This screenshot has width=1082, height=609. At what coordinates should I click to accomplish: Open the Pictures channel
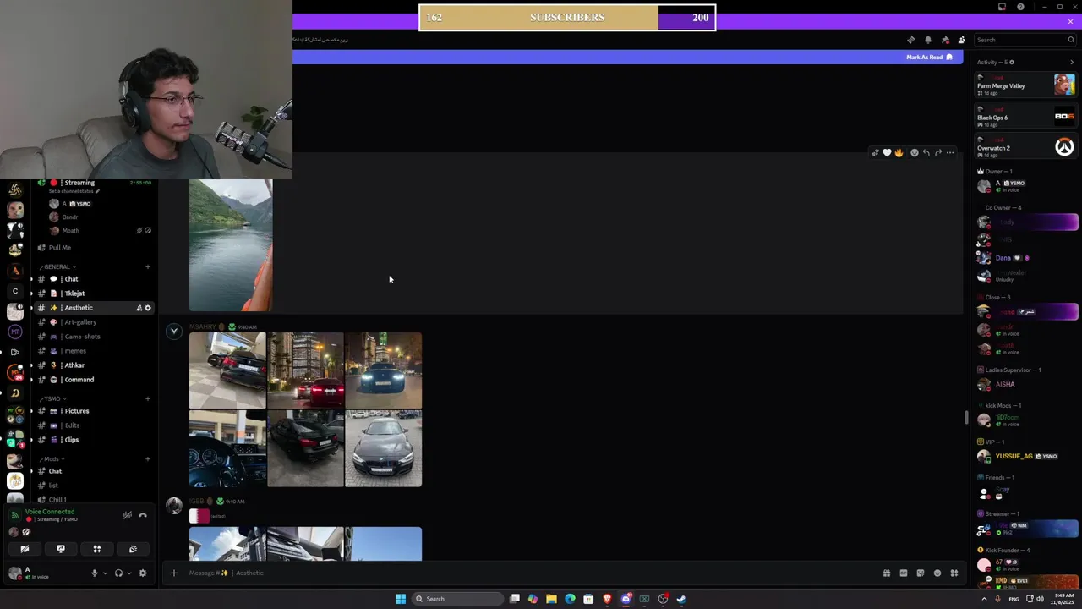[x=91, y=411]
